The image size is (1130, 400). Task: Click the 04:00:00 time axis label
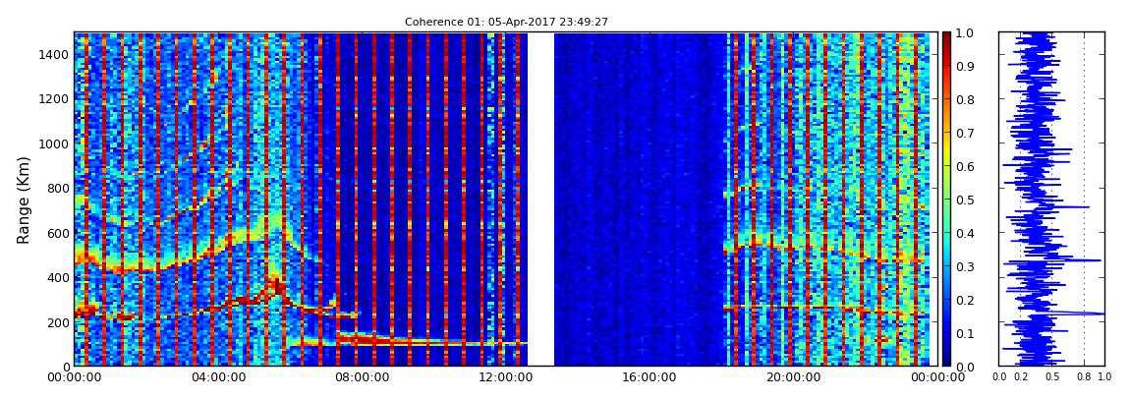pyautogui.click(x=217, y=377)
